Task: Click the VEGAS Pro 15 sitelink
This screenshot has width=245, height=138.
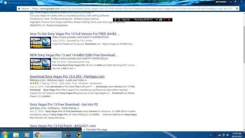Action: tap(37, 25)
